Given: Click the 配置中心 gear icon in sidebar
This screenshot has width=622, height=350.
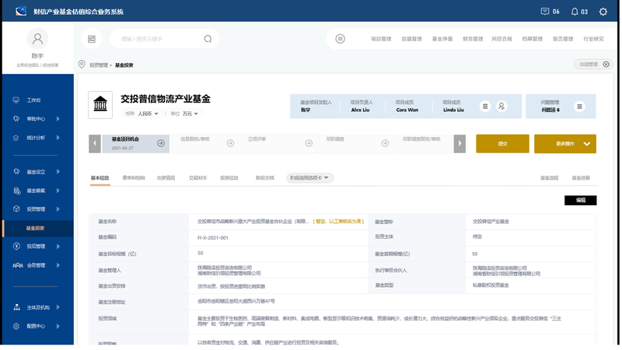Looking at the screenshot, I should pyautogui.click(x=16, y=326).
